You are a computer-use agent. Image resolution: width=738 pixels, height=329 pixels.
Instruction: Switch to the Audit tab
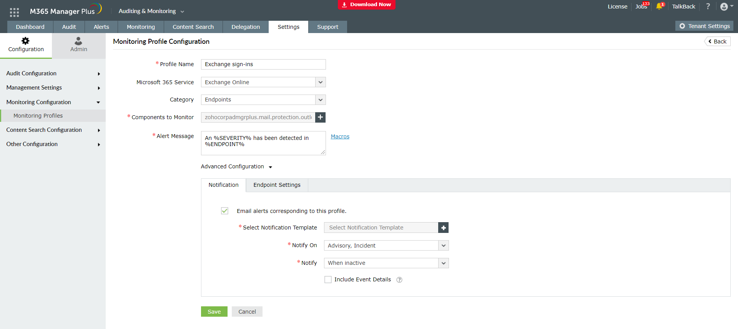[69, 27]
